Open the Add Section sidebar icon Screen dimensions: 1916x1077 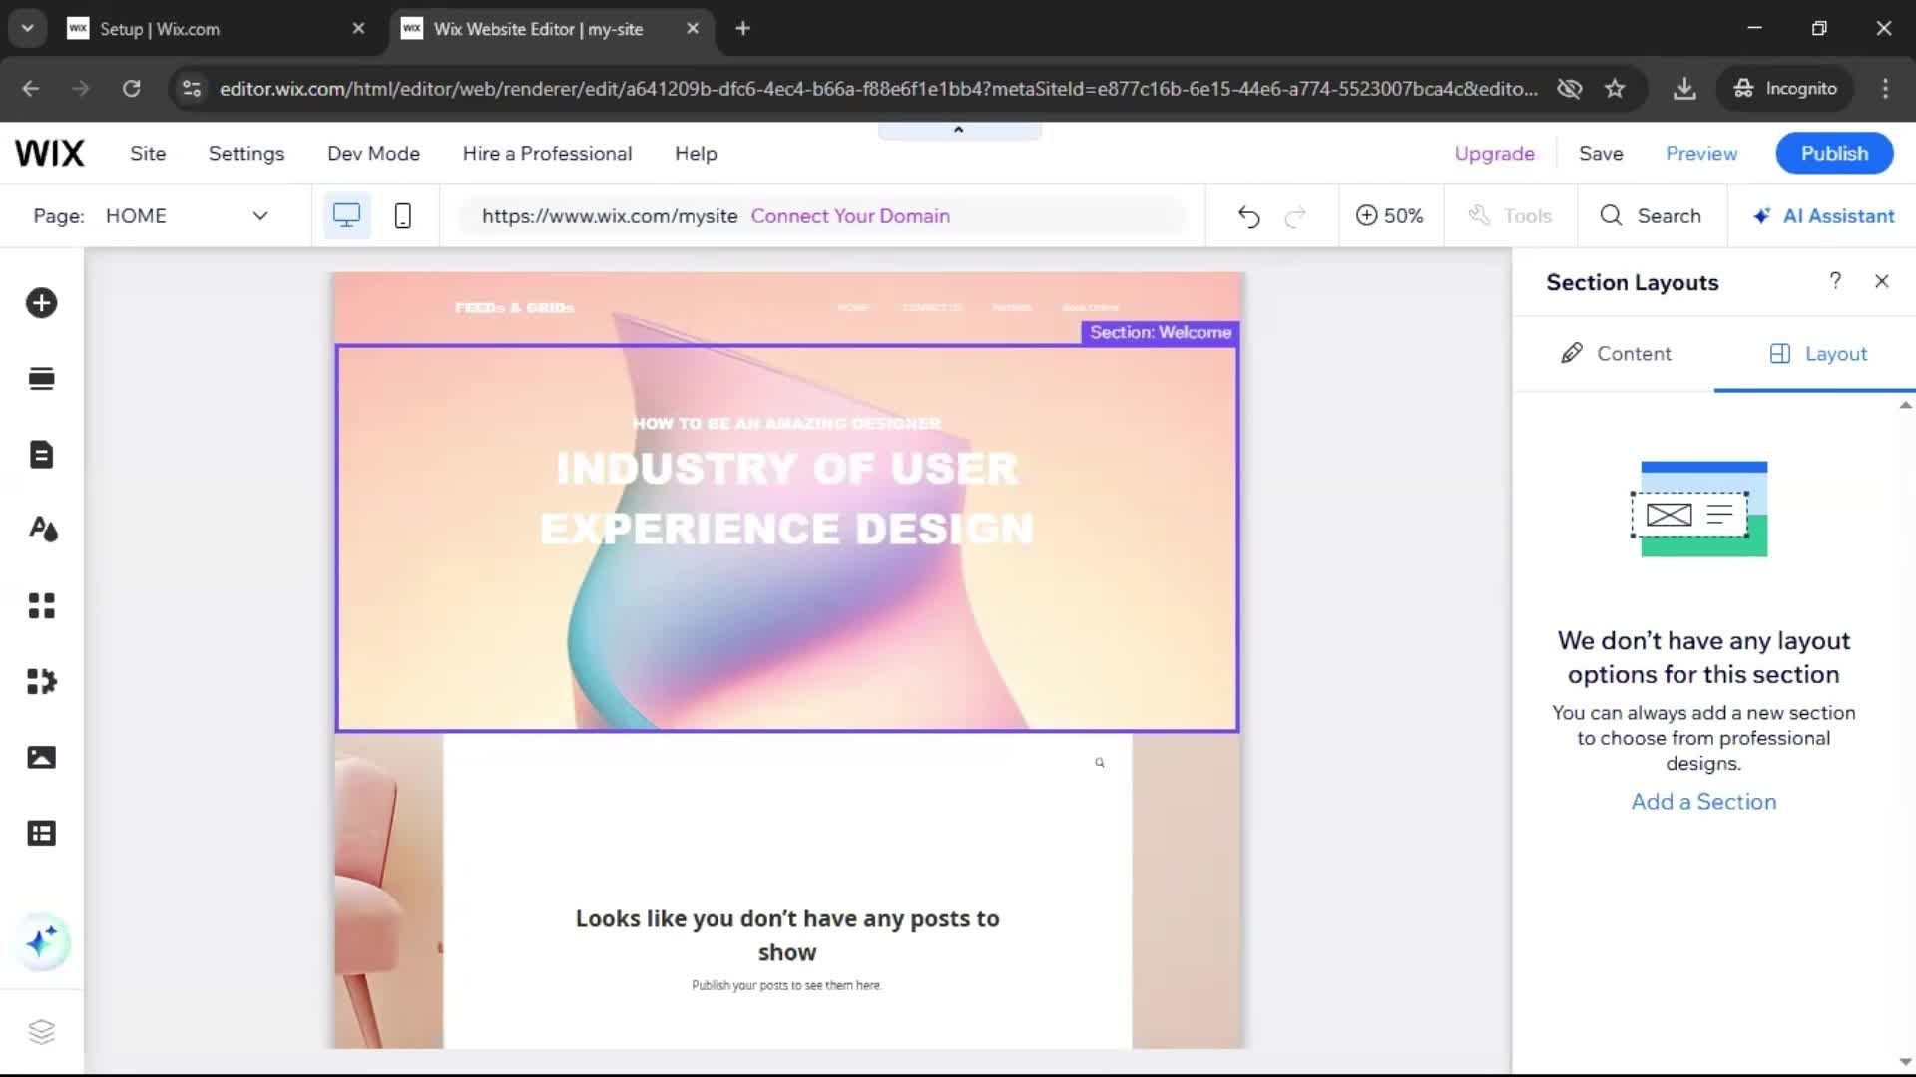pyautogui.click(x=41, y=379)
